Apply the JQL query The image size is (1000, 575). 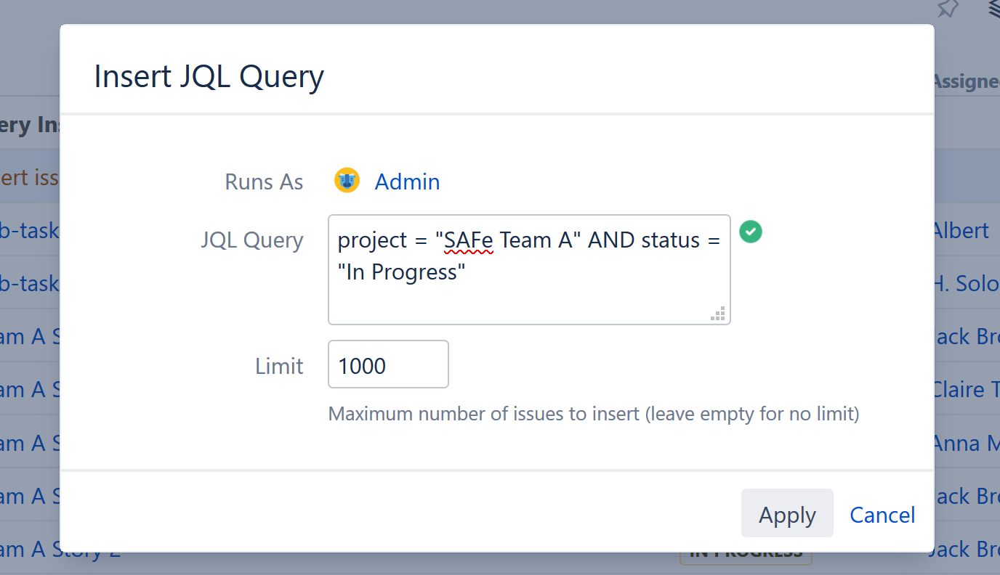pos(787,513)
